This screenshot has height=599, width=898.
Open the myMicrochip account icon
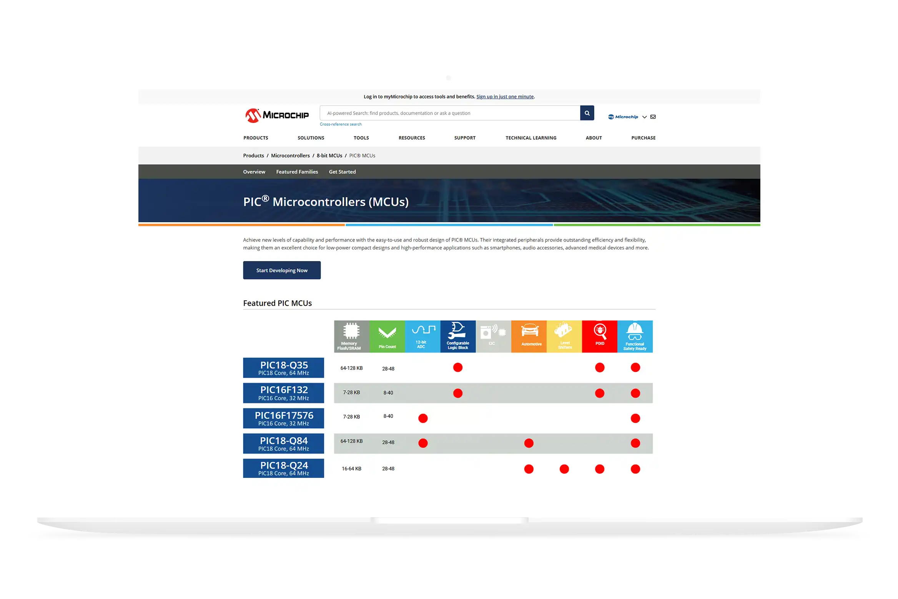click(623, 117)
